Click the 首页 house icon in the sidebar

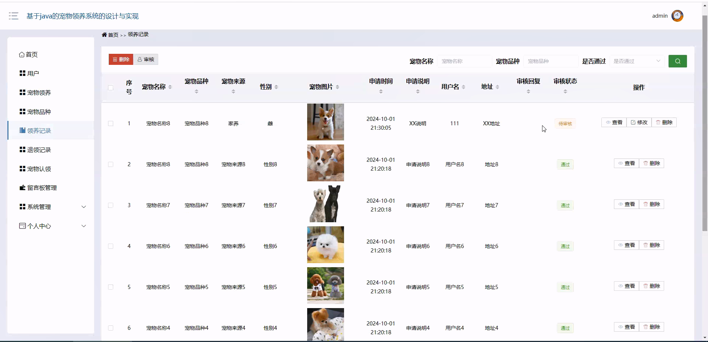coord(22,55)
